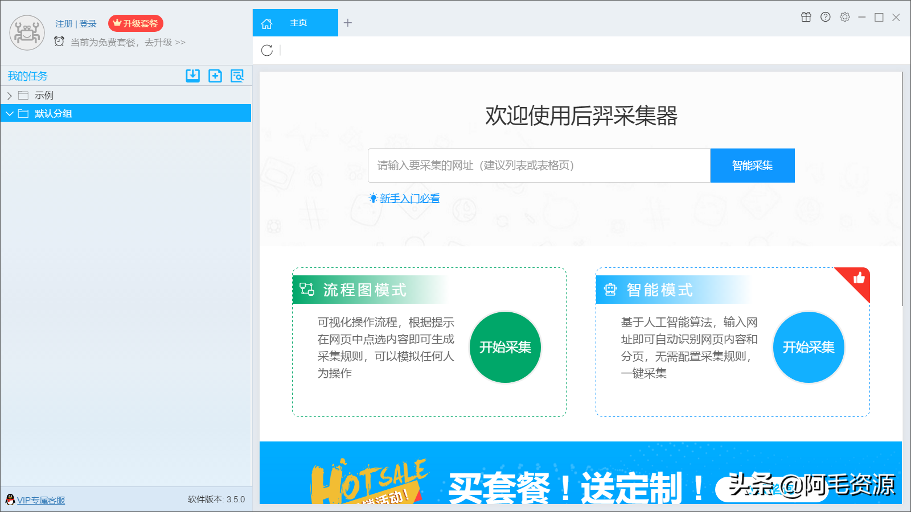Screen dimensions: 911x512
Task: Click the 升级套餐 upgrade button
Action: tap(136, 23)
